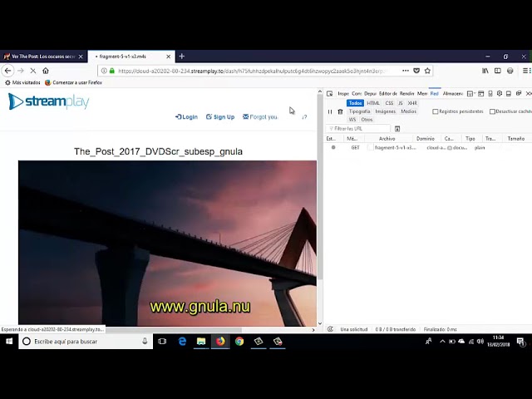Open Windows Start menu
The width and height of the screenshot is (532, 399).
click(9, 342)
